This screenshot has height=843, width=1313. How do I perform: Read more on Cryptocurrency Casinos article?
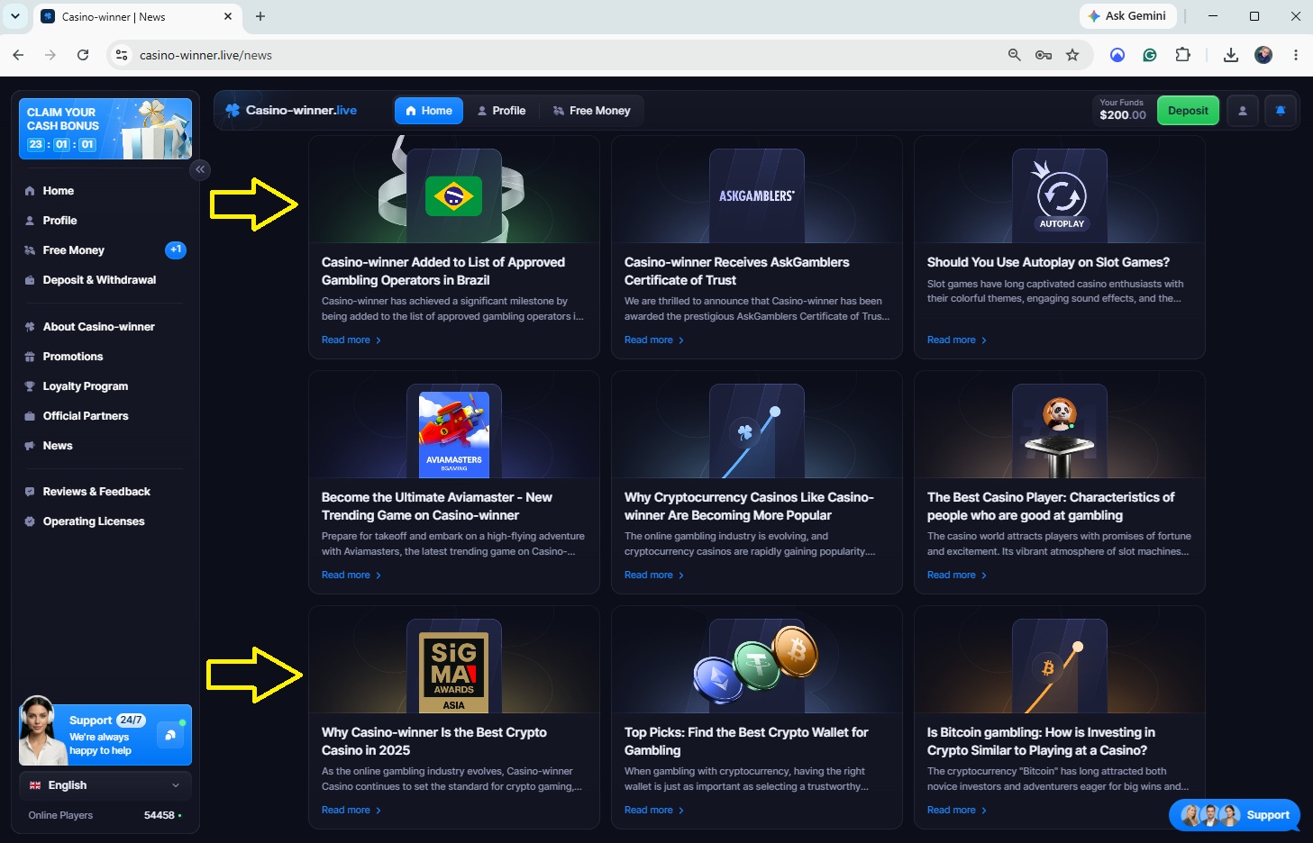click(x=654, y=576)
